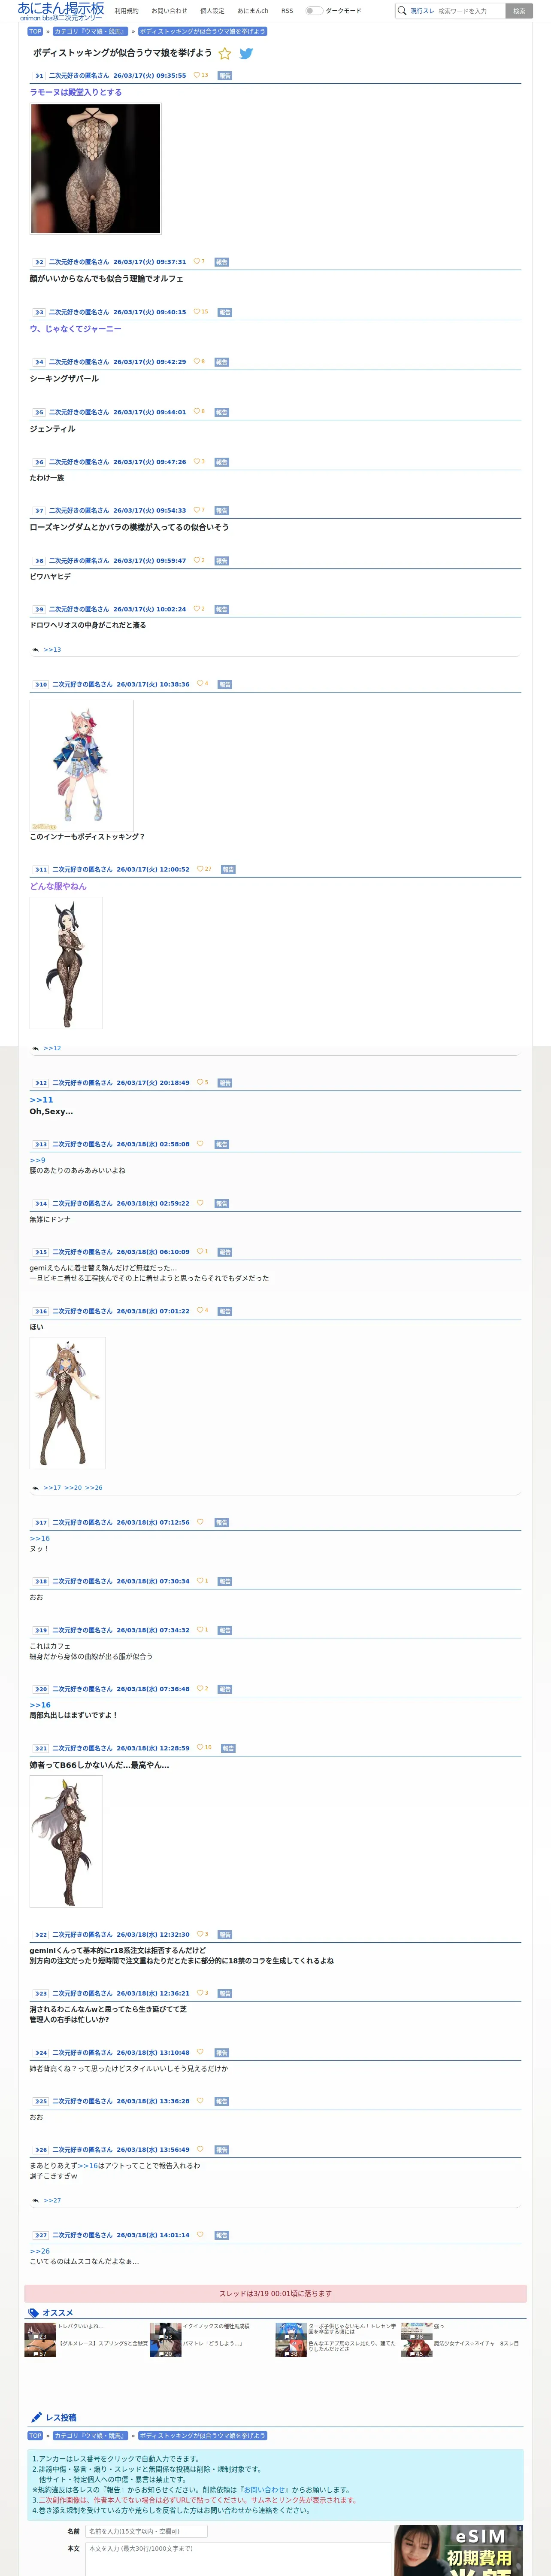
Task: Like post 27 with empty heart
Action: coord(200,2235)
